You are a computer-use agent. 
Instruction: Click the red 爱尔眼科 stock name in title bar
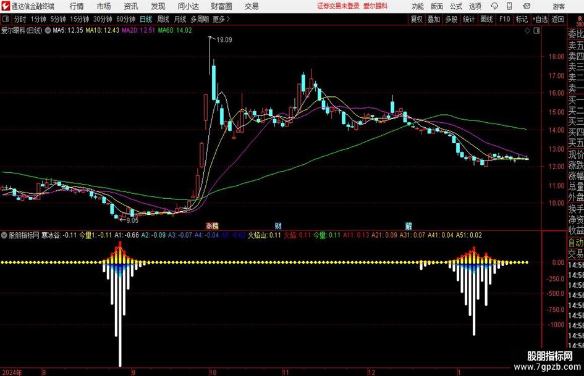376,6
